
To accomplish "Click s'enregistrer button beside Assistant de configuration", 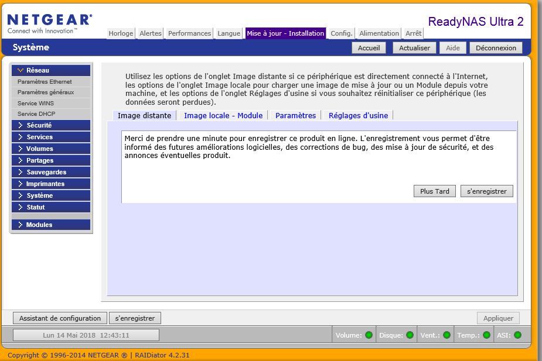I will [135, 318].
